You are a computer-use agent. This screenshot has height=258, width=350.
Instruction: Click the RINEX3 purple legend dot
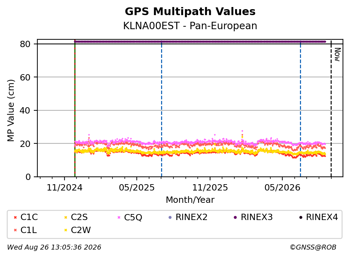click(x=235, y=217)
